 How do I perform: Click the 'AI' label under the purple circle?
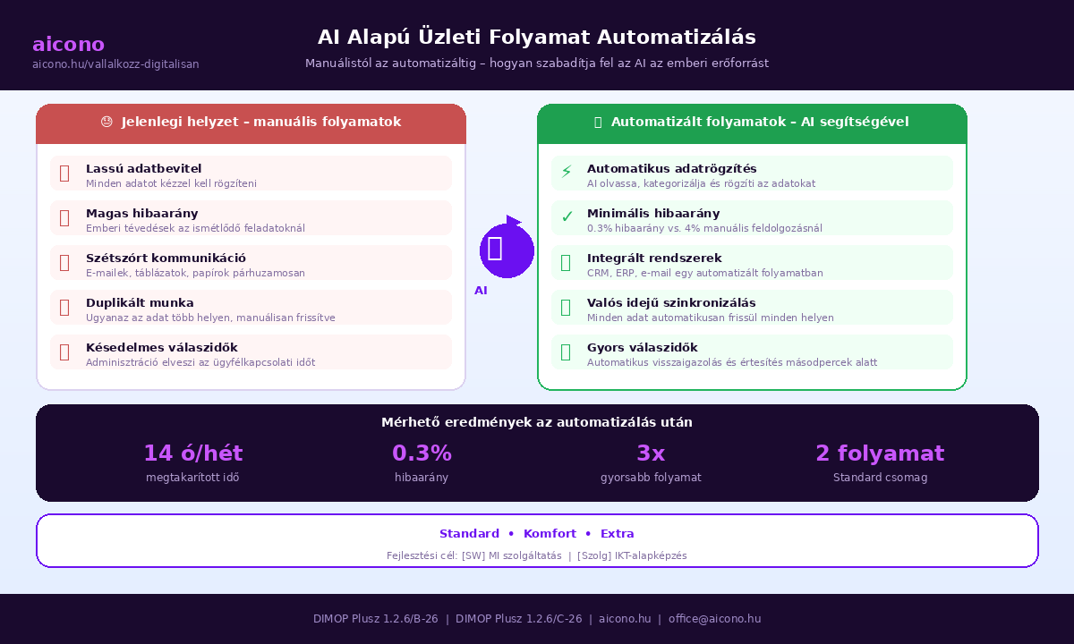click(481, 291)
